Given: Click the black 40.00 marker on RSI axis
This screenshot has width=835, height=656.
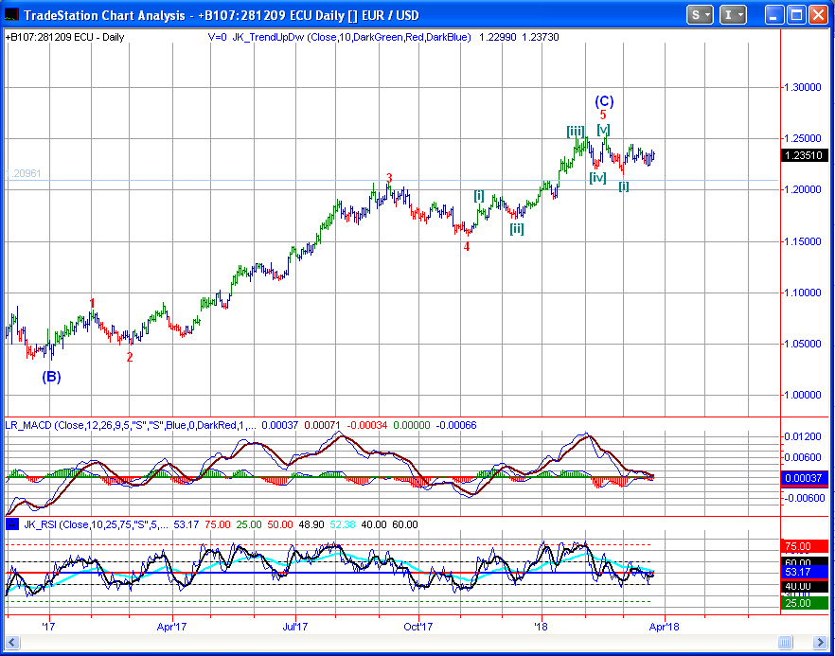Looking at the screenshot, I should click(x=804, y=586).
